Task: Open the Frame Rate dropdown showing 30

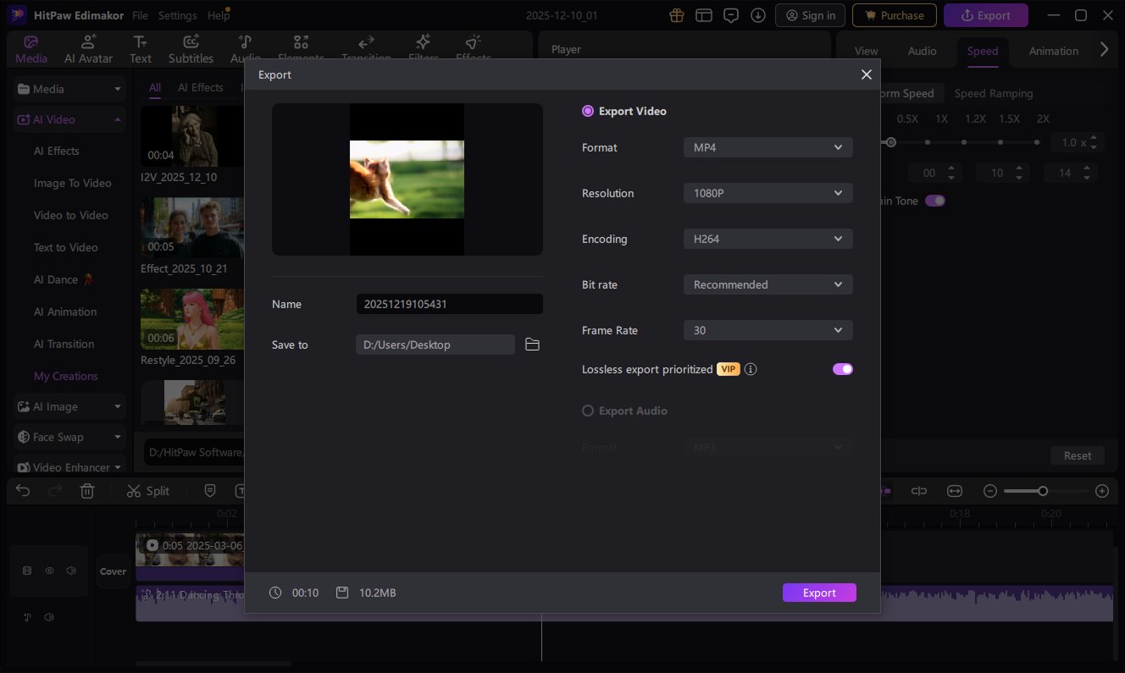Action: point(768,330)
